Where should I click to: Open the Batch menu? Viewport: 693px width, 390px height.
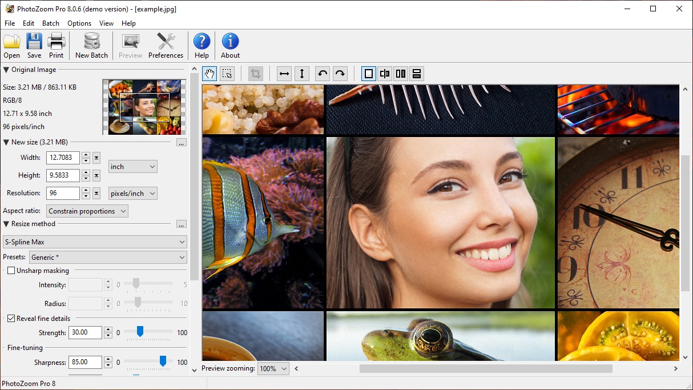50,23
